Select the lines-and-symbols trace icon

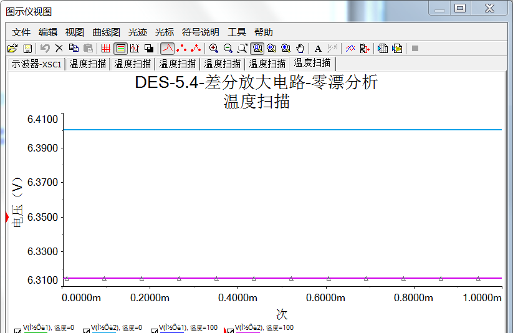pyautogui.click(x=196, y=49)
